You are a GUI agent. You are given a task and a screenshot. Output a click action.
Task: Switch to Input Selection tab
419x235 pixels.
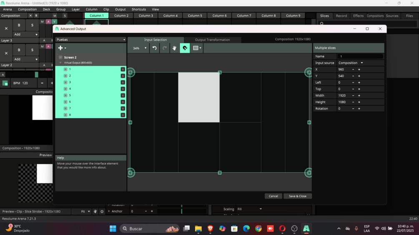tap(156, 40)
